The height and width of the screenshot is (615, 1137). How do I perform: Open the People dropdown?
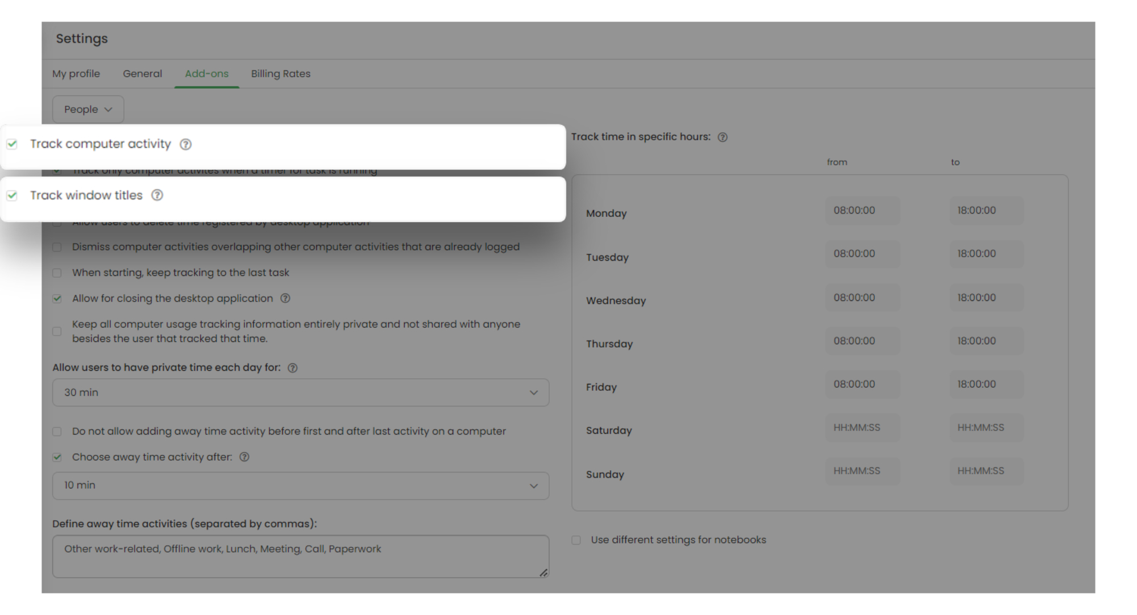[x=88, y=110]
